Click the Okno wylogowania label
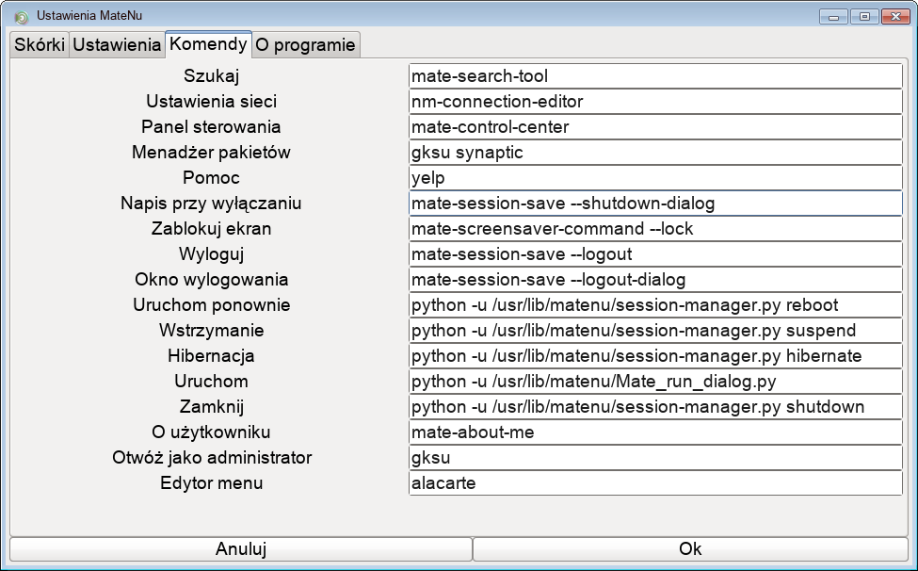This screenshot has width=918, height=571. click(x=211, y=280)
